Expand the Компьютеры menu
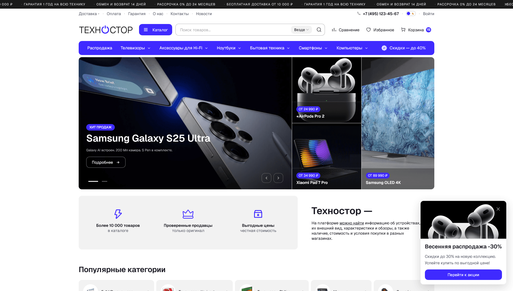The image size is (513, 291). (352, 48)
